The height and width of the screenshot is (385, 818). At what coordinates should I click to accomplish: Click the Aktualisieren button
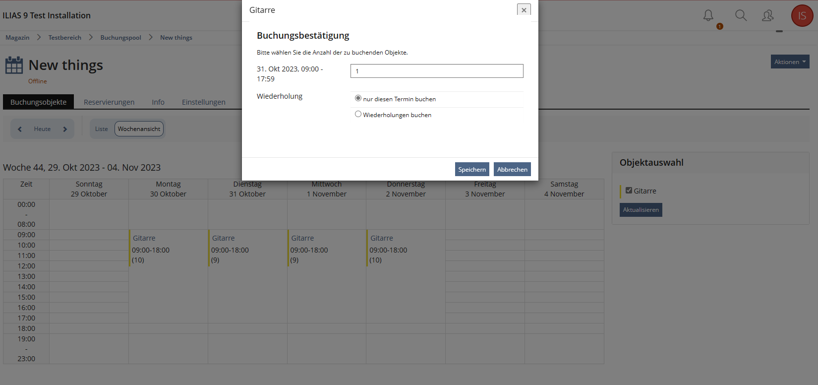(641, 210)
